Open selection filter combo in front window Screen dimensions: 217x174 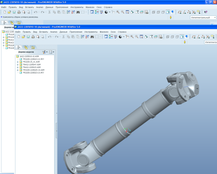point(211,42)
